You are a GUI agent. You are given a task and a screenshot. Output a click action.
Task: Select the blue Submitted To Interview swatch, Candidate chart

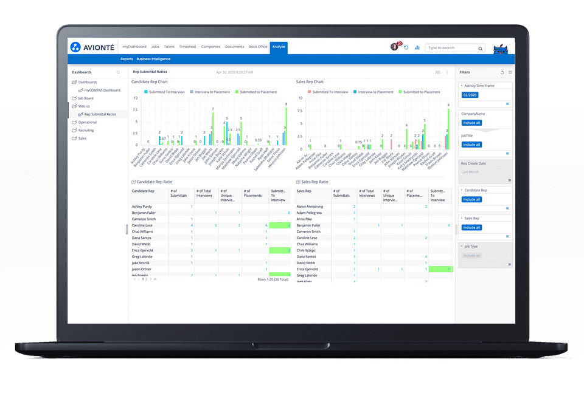pos(146,92)
